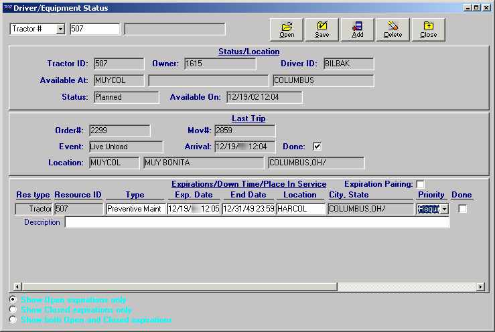The height and width of the screenshot is (332, 495).
Task: Select Show both Open and Closed expirations
Action: [13, 320]
